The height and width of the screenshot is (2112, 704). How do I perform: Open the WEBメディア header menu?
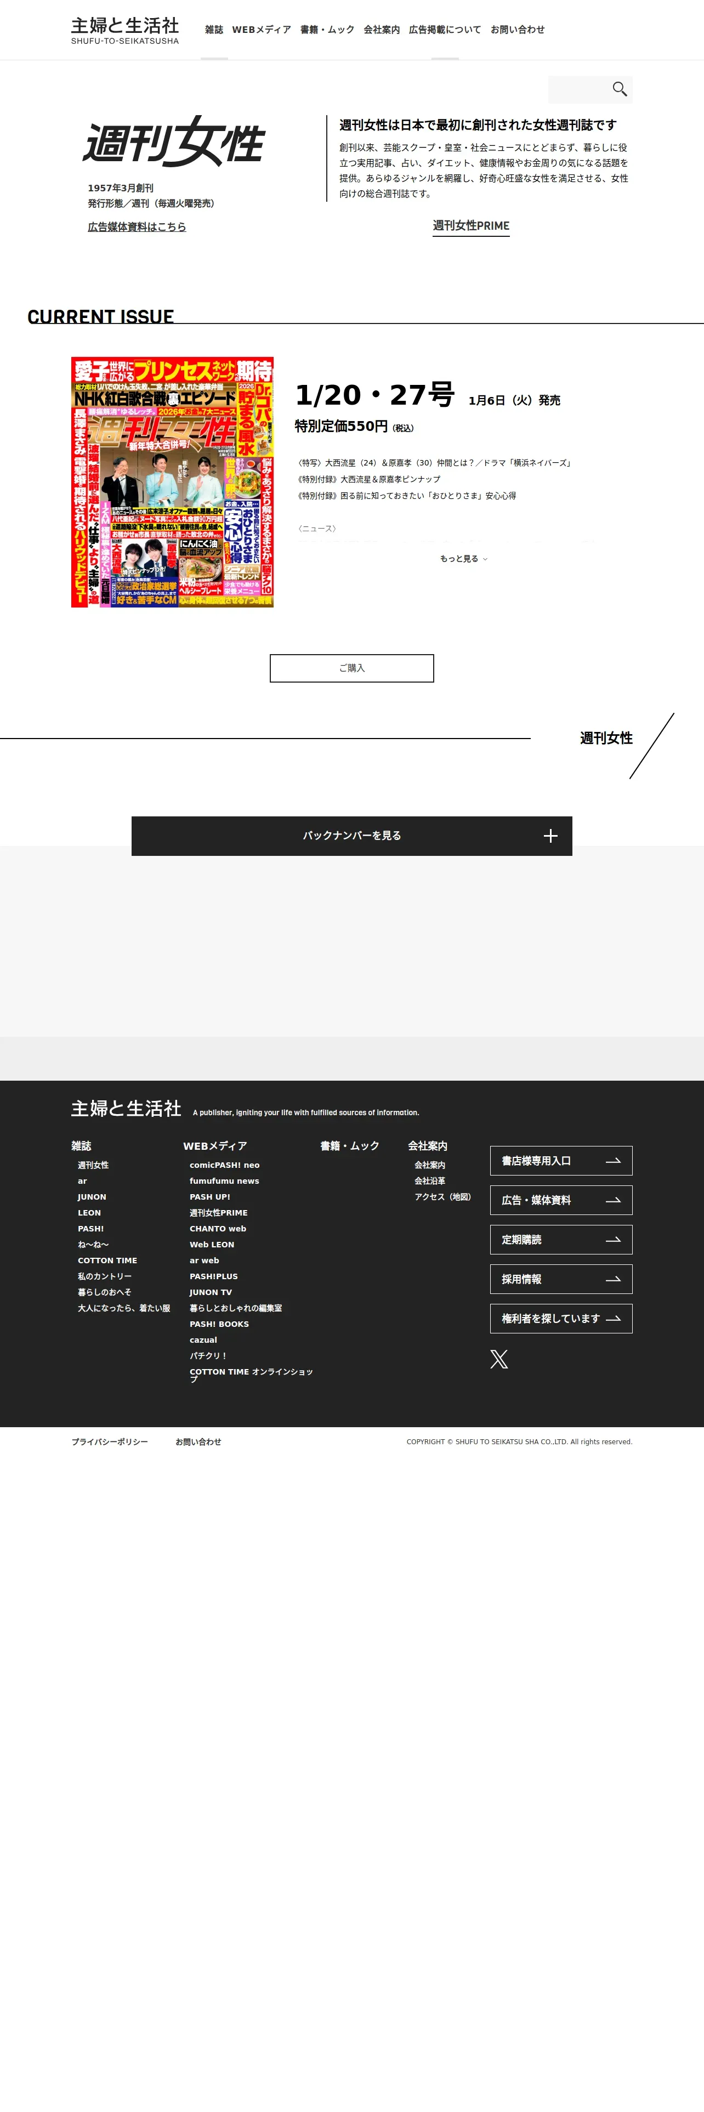tap(262, 30)
